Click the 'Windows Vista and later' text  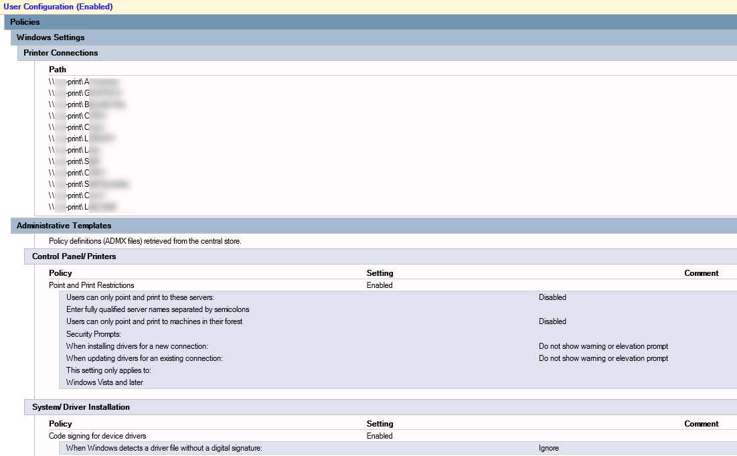pos(104,382)
